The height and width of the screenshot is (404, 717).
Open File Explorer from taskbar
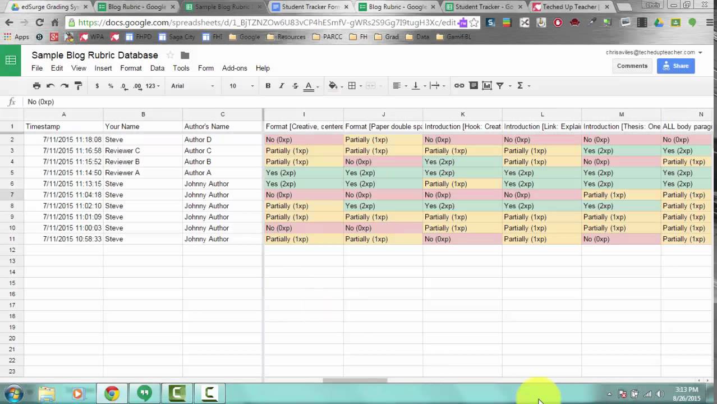point(47,393)
